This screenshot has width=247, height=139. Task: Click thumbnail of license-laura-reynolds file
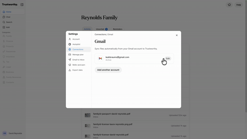tap(87, 126)
